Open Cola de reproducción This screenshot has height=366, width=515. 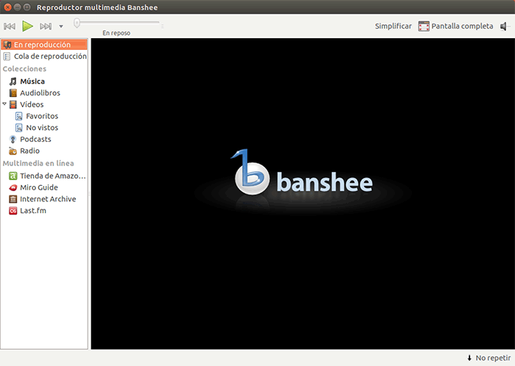(x=44, y=57)
